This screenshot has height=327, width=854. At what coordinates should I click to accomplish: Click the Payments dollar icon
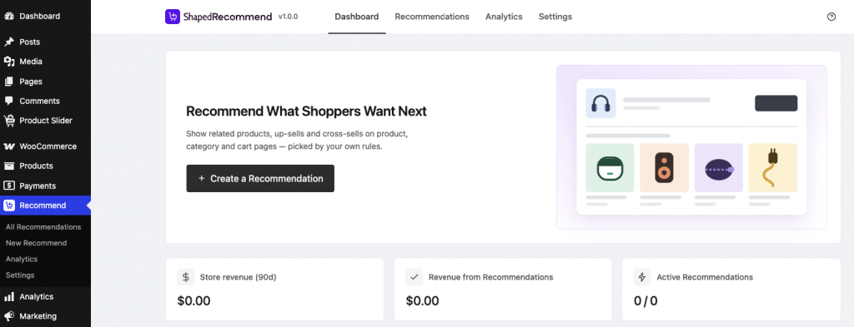click(8, 186)
